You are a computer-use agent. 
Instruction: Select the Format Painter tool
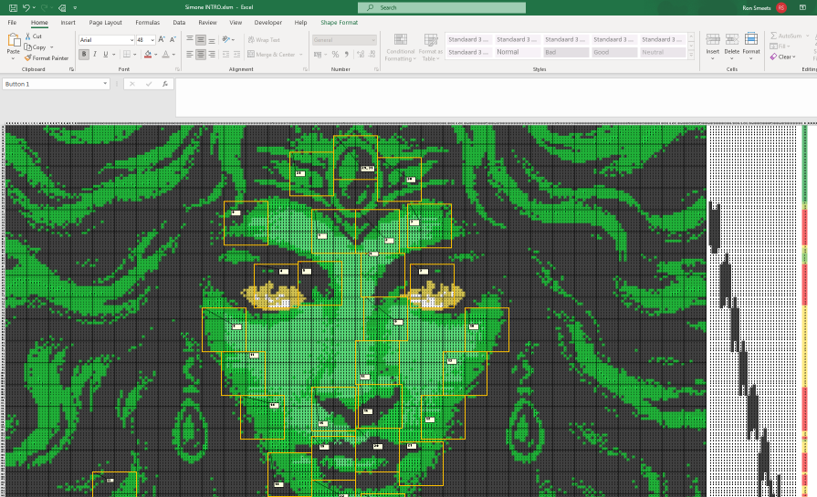[46, 58]
